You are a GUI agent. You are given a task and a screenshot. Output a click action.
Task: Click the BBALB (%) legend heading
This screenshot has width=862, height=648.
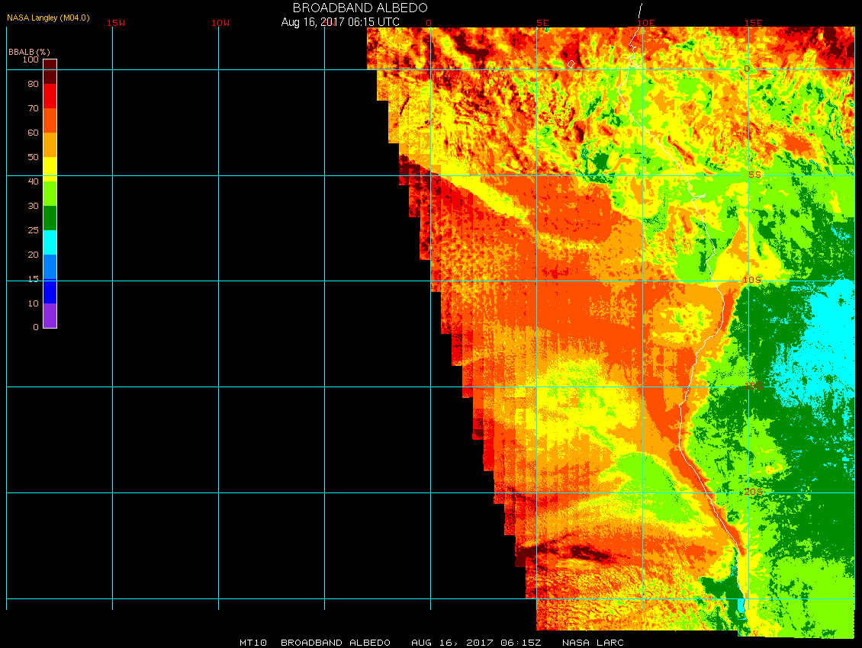[x=29, y=51]
